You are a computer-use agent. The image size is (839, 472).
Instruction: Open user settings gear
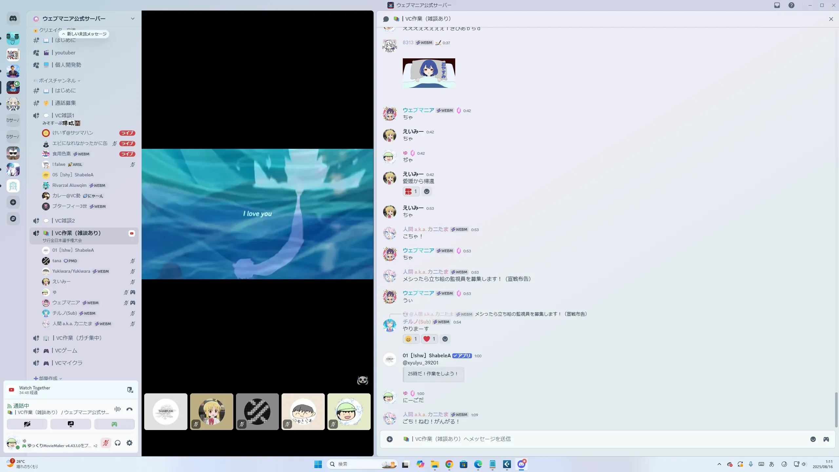pos(129,443)
